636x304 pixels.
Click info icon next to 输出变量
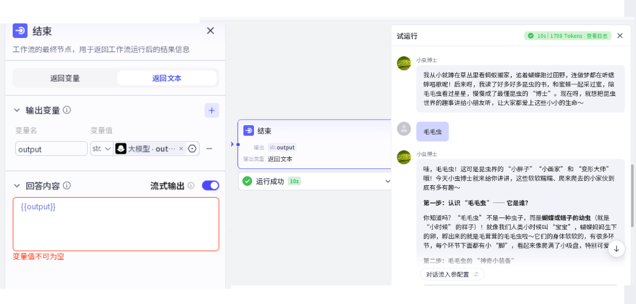click(67, 110)
